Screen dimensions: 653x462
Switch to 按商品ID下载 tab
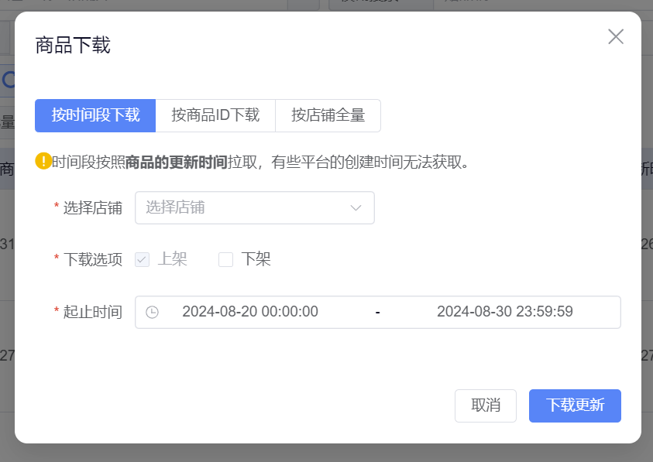215,116
